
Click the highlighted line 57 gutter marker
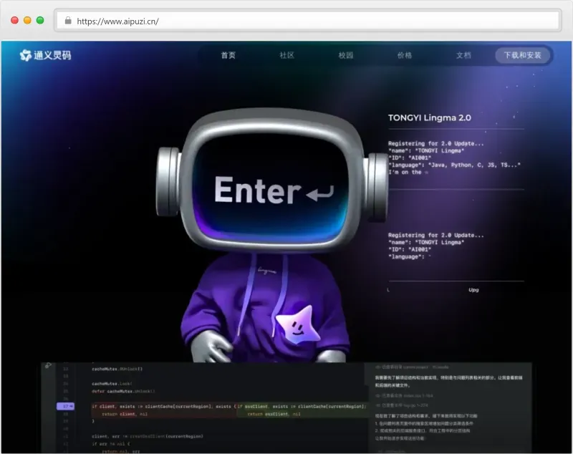click(x=66, y=406)
